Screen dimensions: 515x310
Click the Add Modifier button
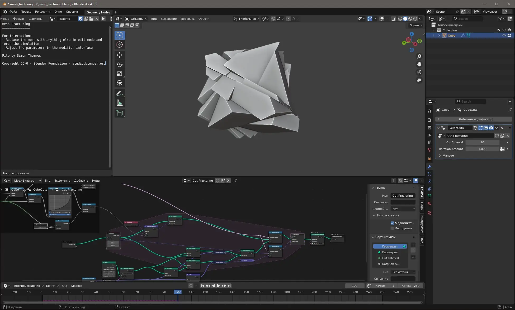pyautogui.click(x=474, y=119)
